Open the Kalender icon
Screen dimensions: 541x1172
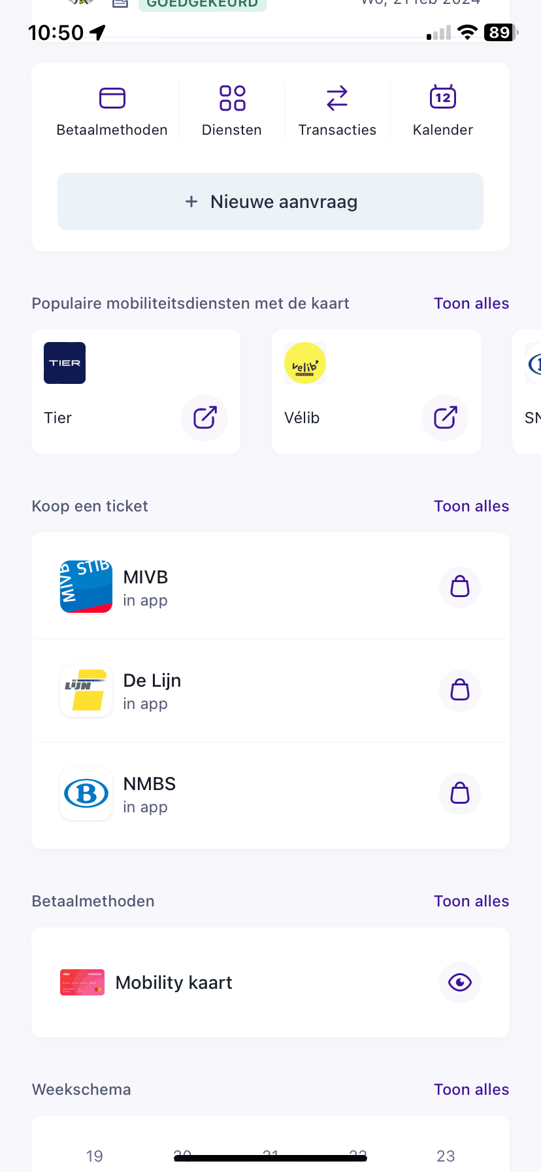(x=443, y=98)
